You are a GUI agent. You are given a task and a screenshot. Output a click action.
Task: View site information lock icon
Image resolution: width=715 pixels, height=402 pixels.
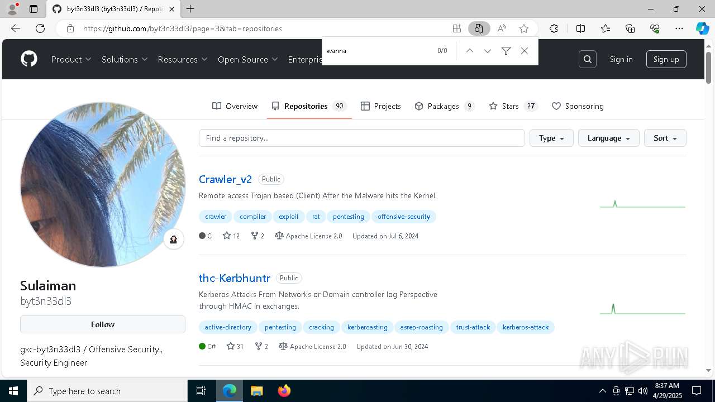(70, 28)
